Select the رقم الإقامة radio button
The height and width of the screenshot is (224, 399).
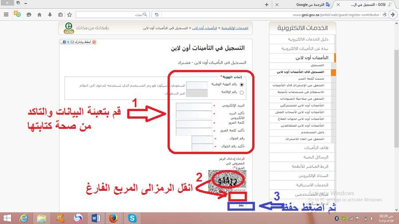[242, 93]
